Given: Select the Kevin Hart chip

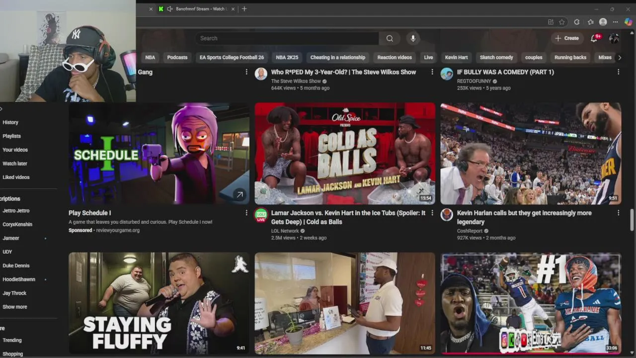Looking at the screenshot, I should point(456,57).
